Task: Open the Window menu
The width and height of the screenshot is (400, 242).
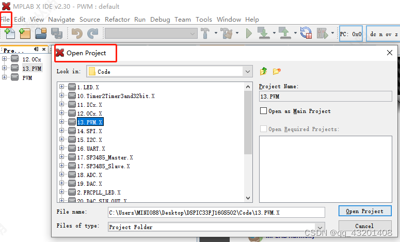Action: (x=229, y=20)
